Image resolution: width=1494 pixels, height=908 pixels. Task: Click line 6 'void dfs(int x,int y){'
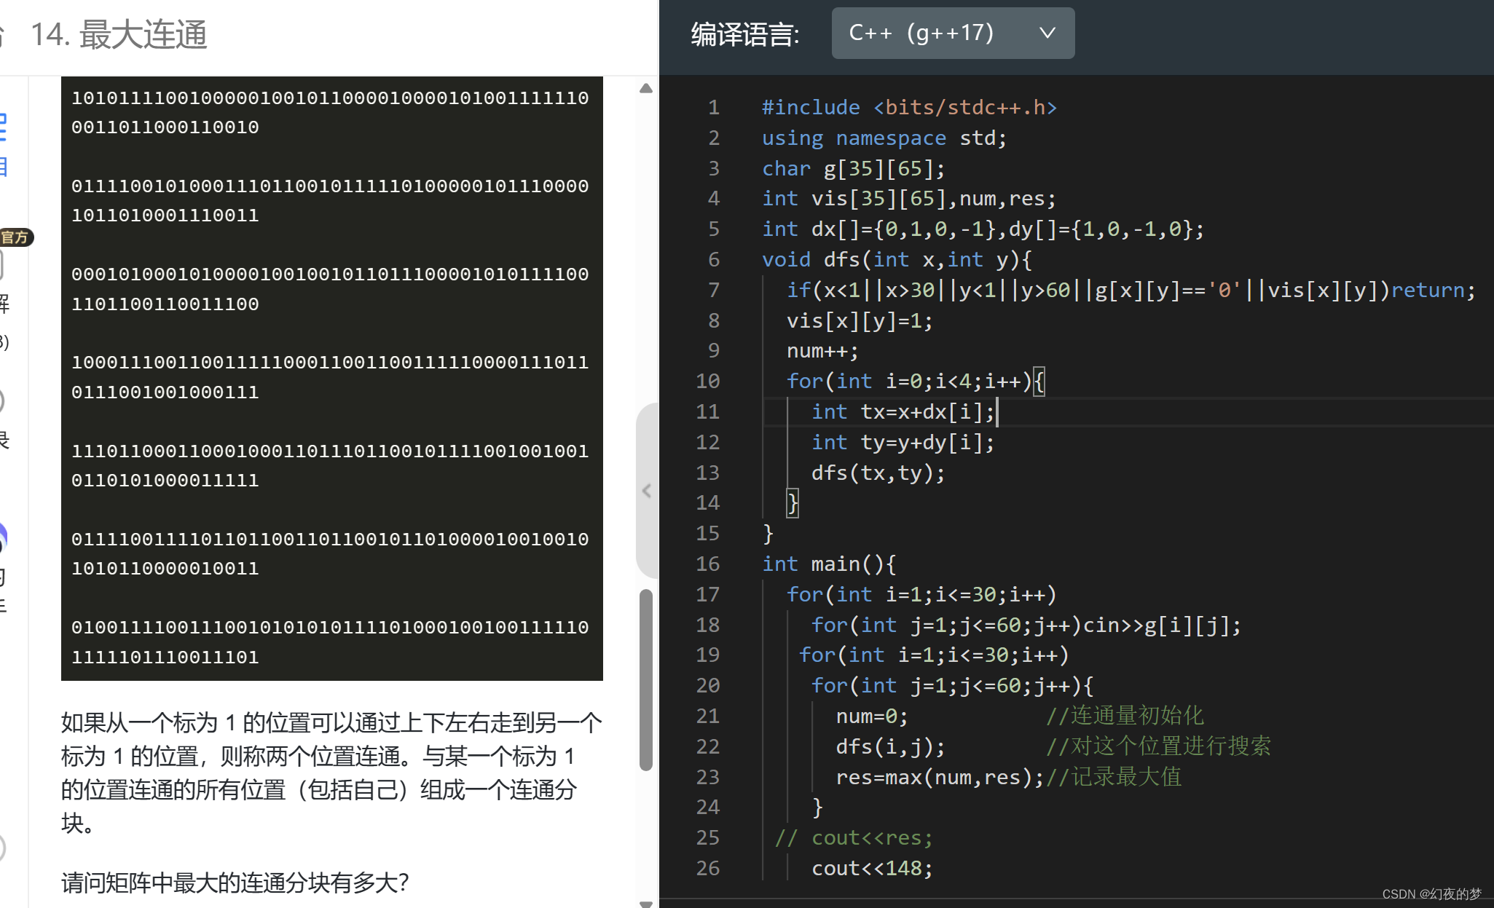tap(897, 260)
